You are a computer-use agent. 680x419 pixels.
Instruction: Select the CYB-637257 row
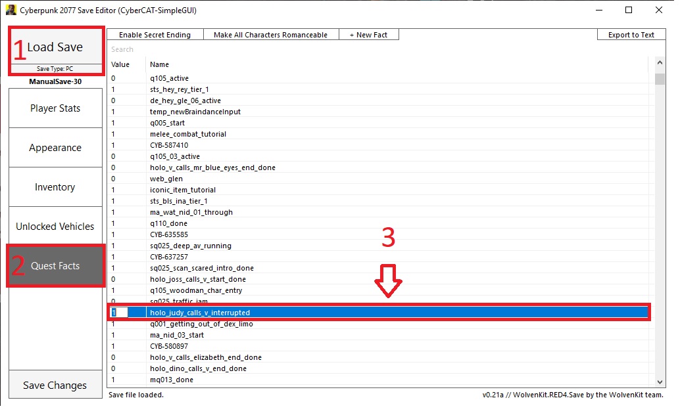pos(378,257)
